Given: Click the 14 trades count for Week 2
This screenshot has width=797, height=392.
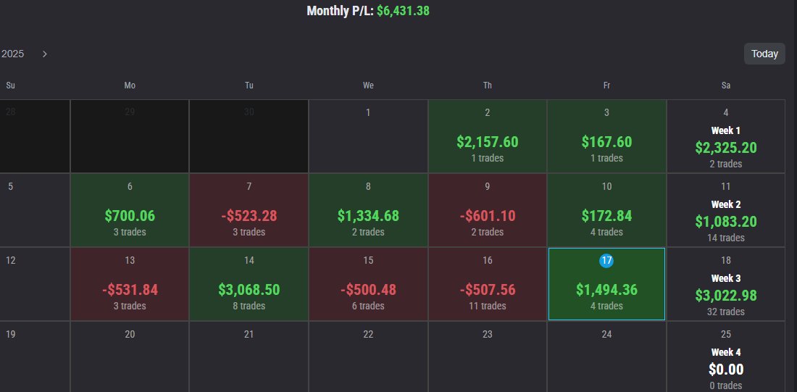Looking at the screenshot, I should 726,238.
